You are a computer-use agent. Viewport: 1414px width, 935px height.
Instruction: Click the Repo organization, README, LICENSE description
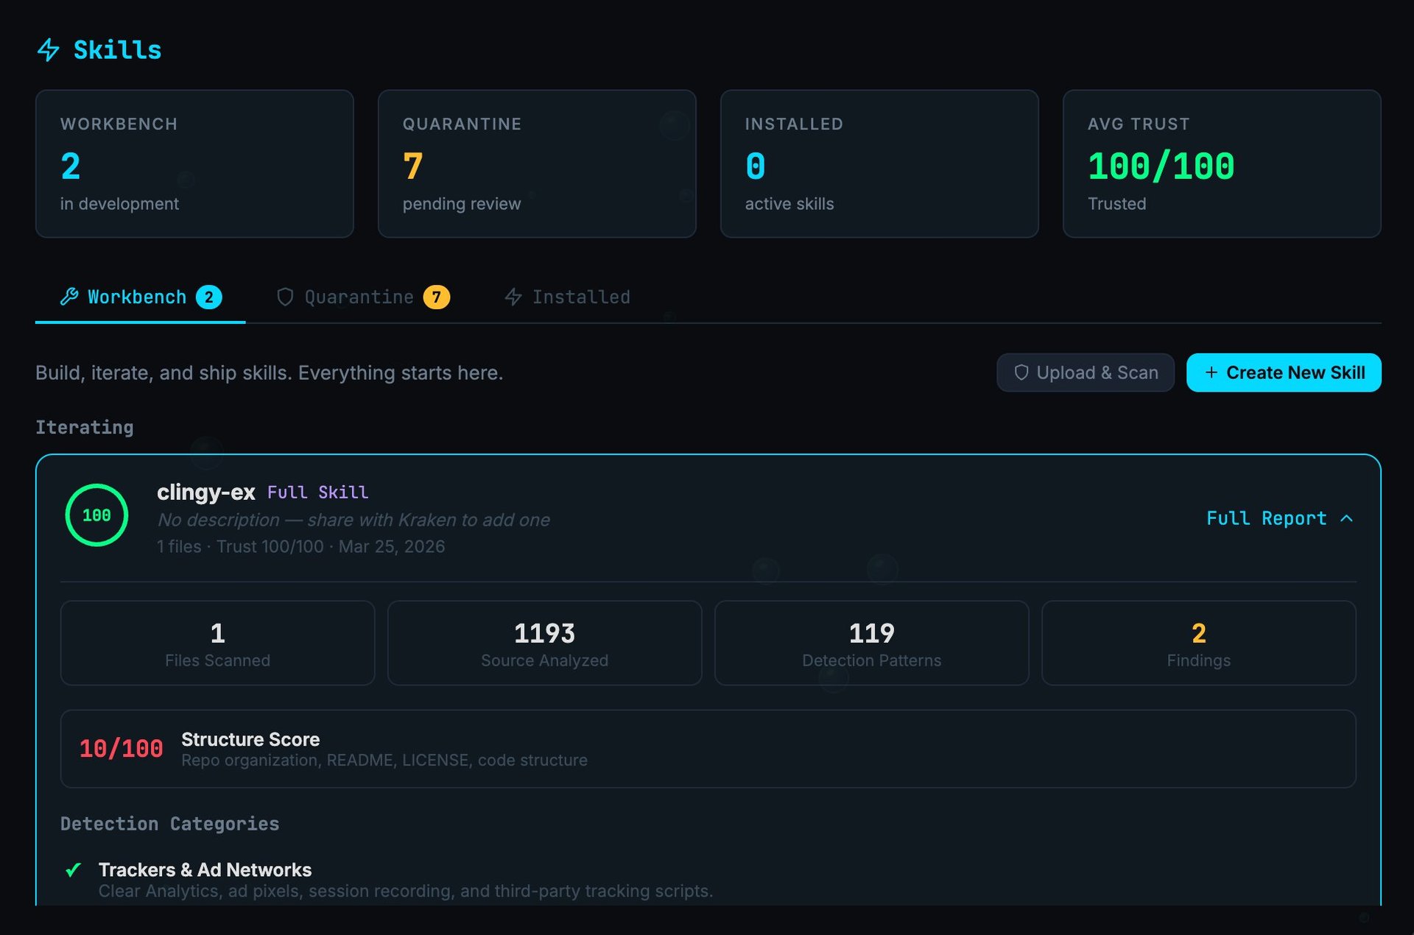(384, 760)
